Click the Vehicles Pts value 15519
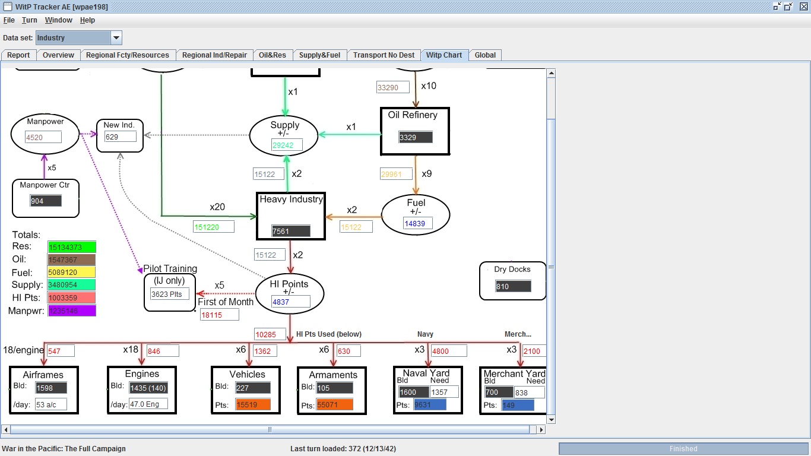The height and width of the screenshot is (456, 811). (x=254, y=404)
